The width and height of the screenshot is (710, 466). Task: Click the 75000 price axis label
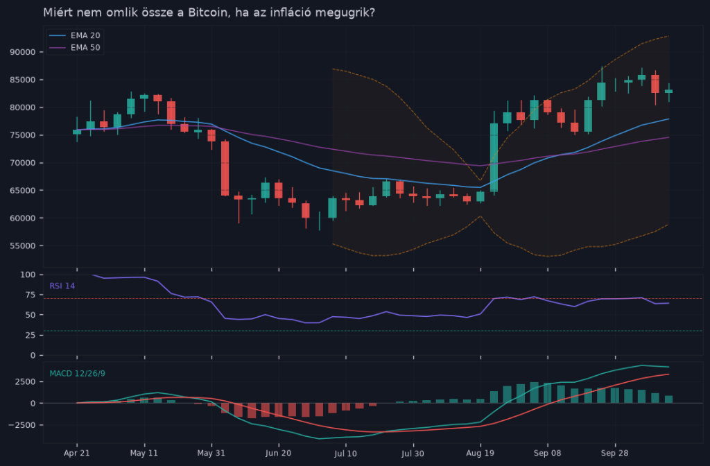click(x=23, y=135)
